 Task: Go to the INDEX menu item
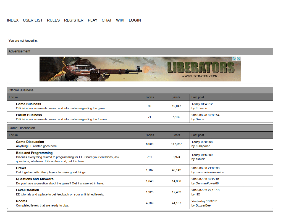[x=13, y=20]
